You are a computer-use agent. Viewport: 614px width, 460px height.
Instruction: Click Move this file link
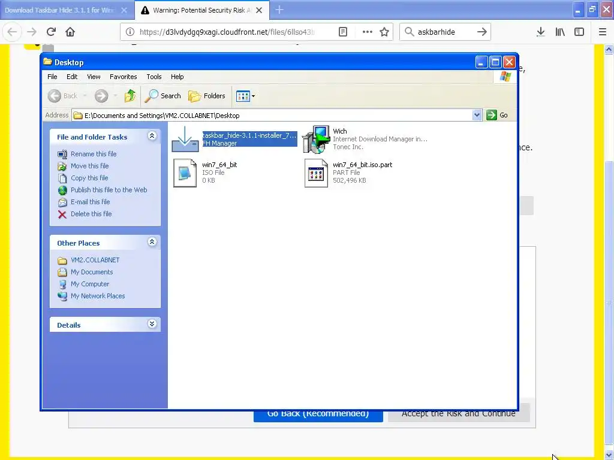coord(90,166)
